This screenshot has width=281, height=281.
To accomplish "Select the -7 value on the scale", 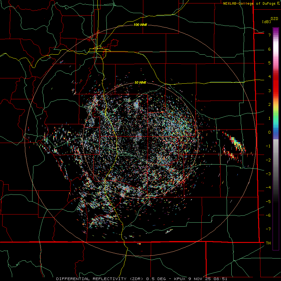I will tap(268, 229).
